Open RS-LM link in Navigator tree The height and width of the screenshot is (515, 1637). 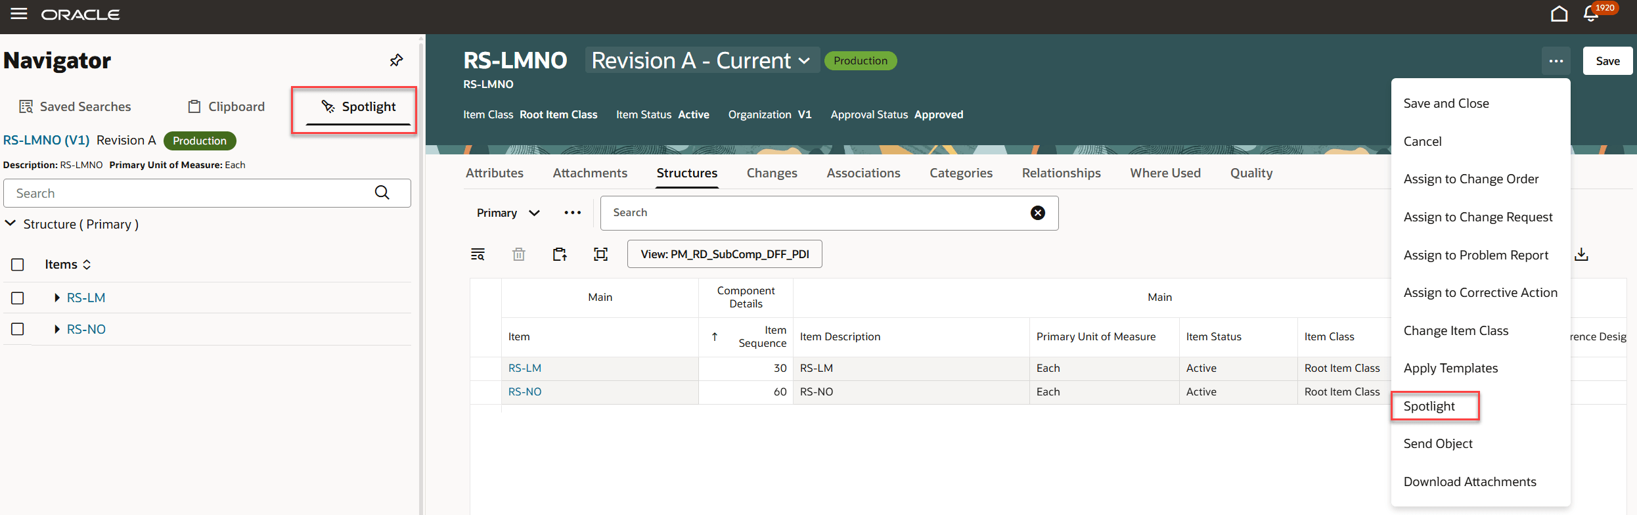[x=86, y=298]
